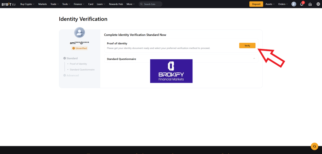Click the large account avatar image

coord(79,33)
